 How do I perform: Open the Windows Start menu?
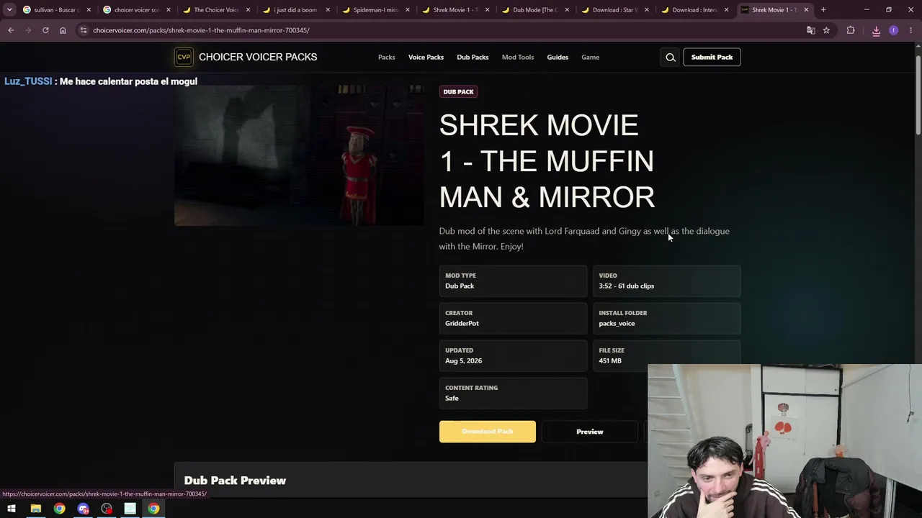click(12, 509)
